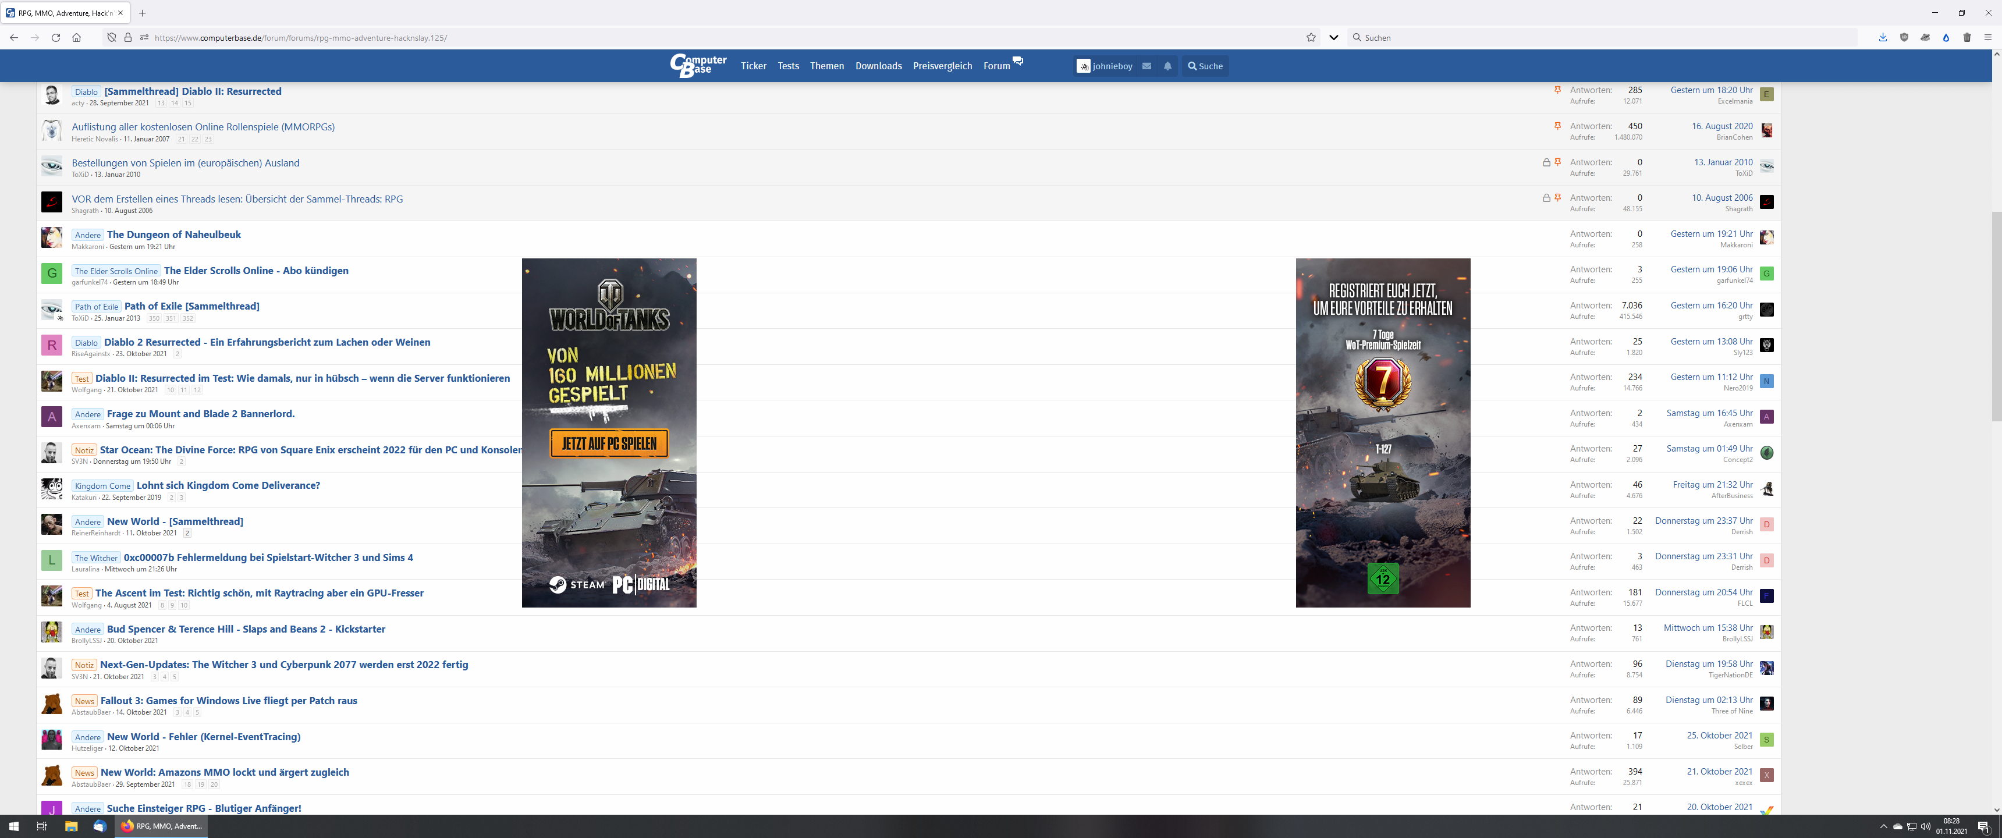The height and width of the screenshot is (838, 2002).
Task: Click the trash can toolbar extension
Action: click(1967, 37)
